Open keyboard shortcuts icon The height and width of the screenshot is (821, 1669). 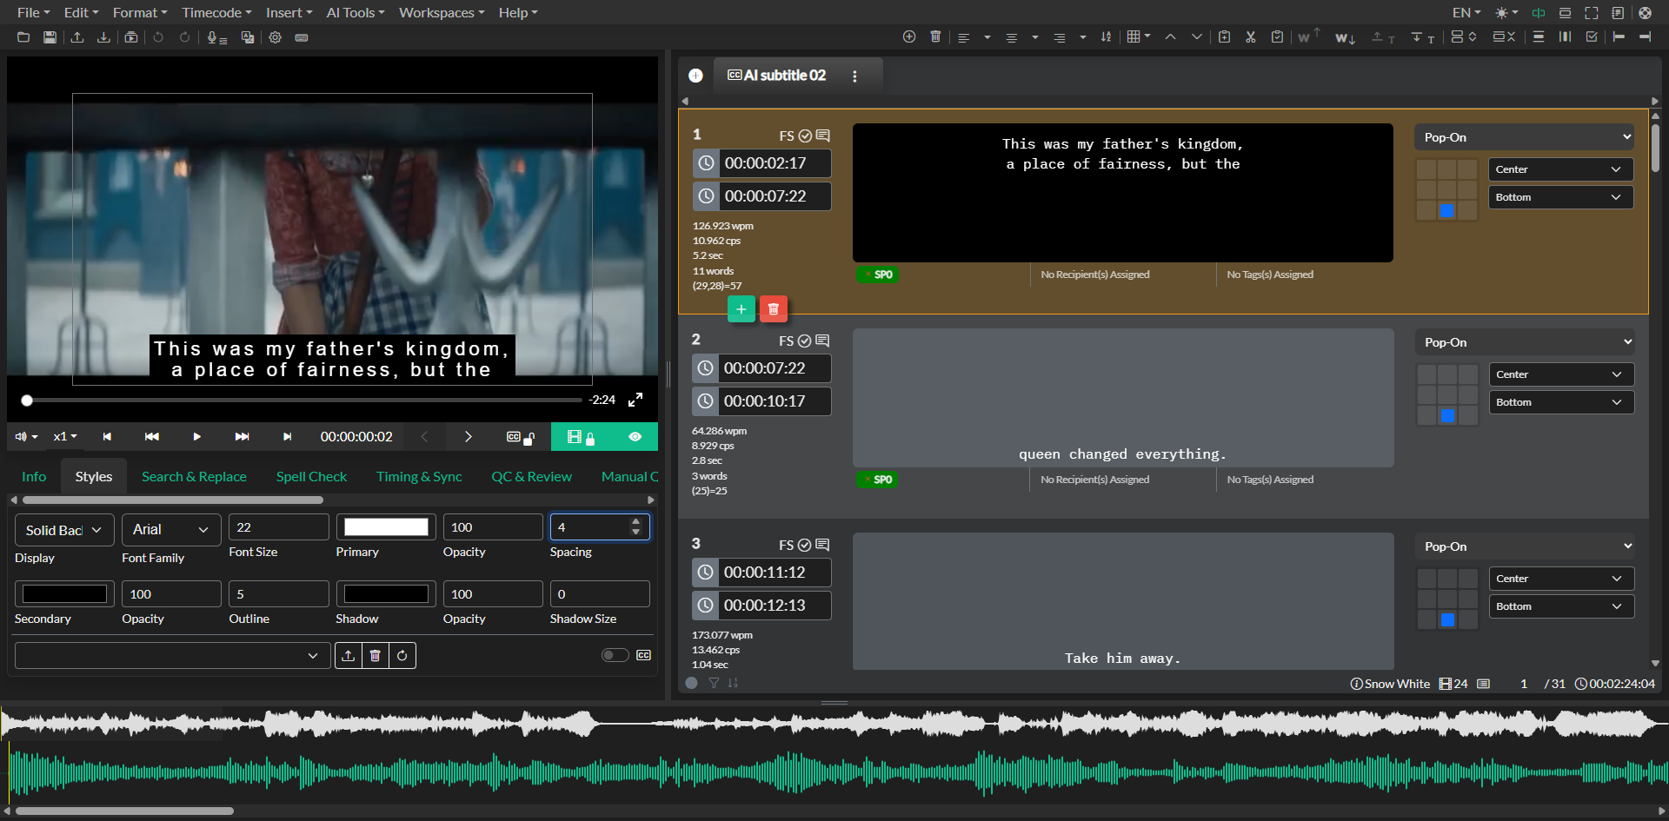point(302,37)
